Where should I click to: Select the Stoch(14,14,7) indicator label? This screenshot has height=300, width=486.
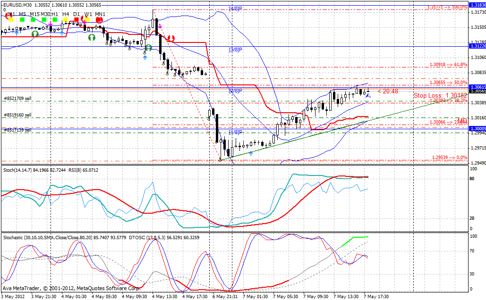tap(17, 170)
